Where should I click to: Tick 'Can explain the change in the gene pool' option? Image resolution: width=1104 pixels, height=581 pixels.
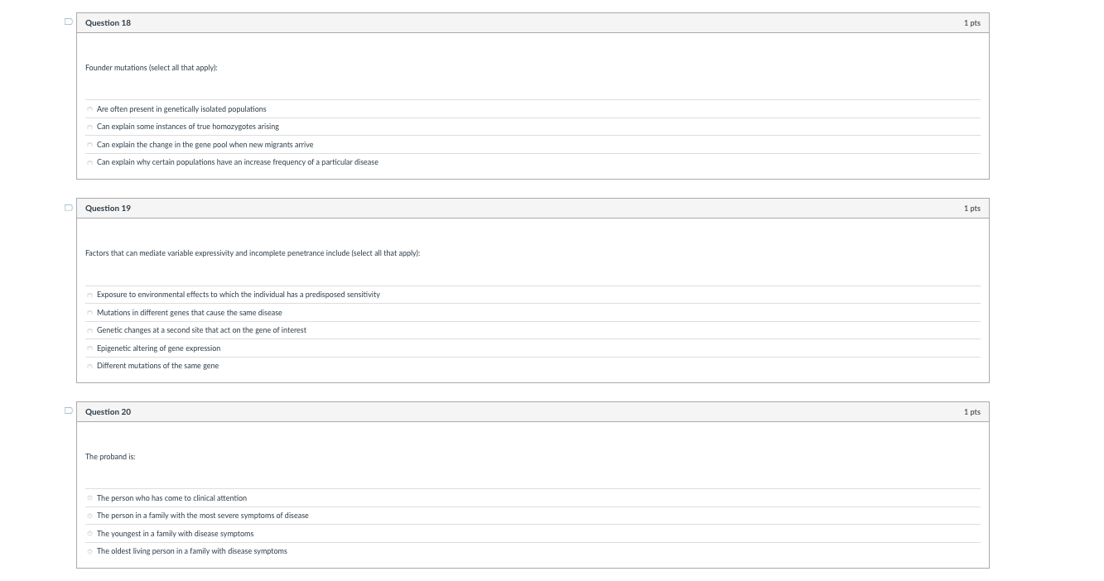[89, 145]
